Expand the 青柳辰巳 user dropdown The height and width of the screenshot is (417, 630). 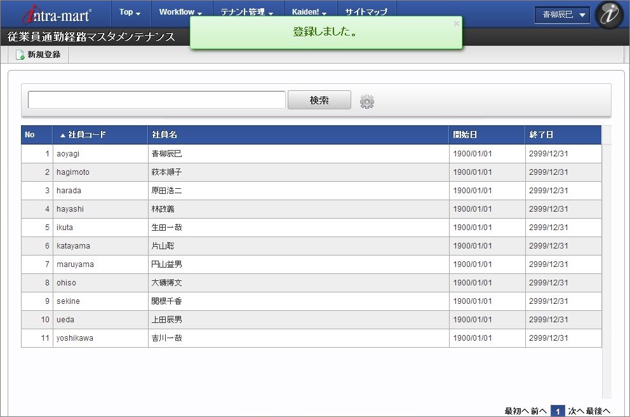pyautogui.click(x=562, y=15)
